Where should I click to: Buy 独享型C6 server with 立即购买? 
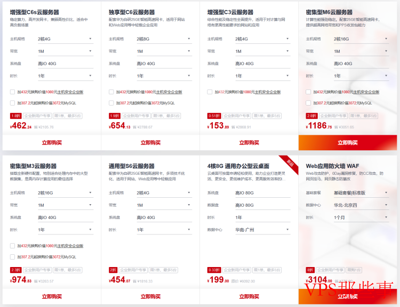click(150, 143)
